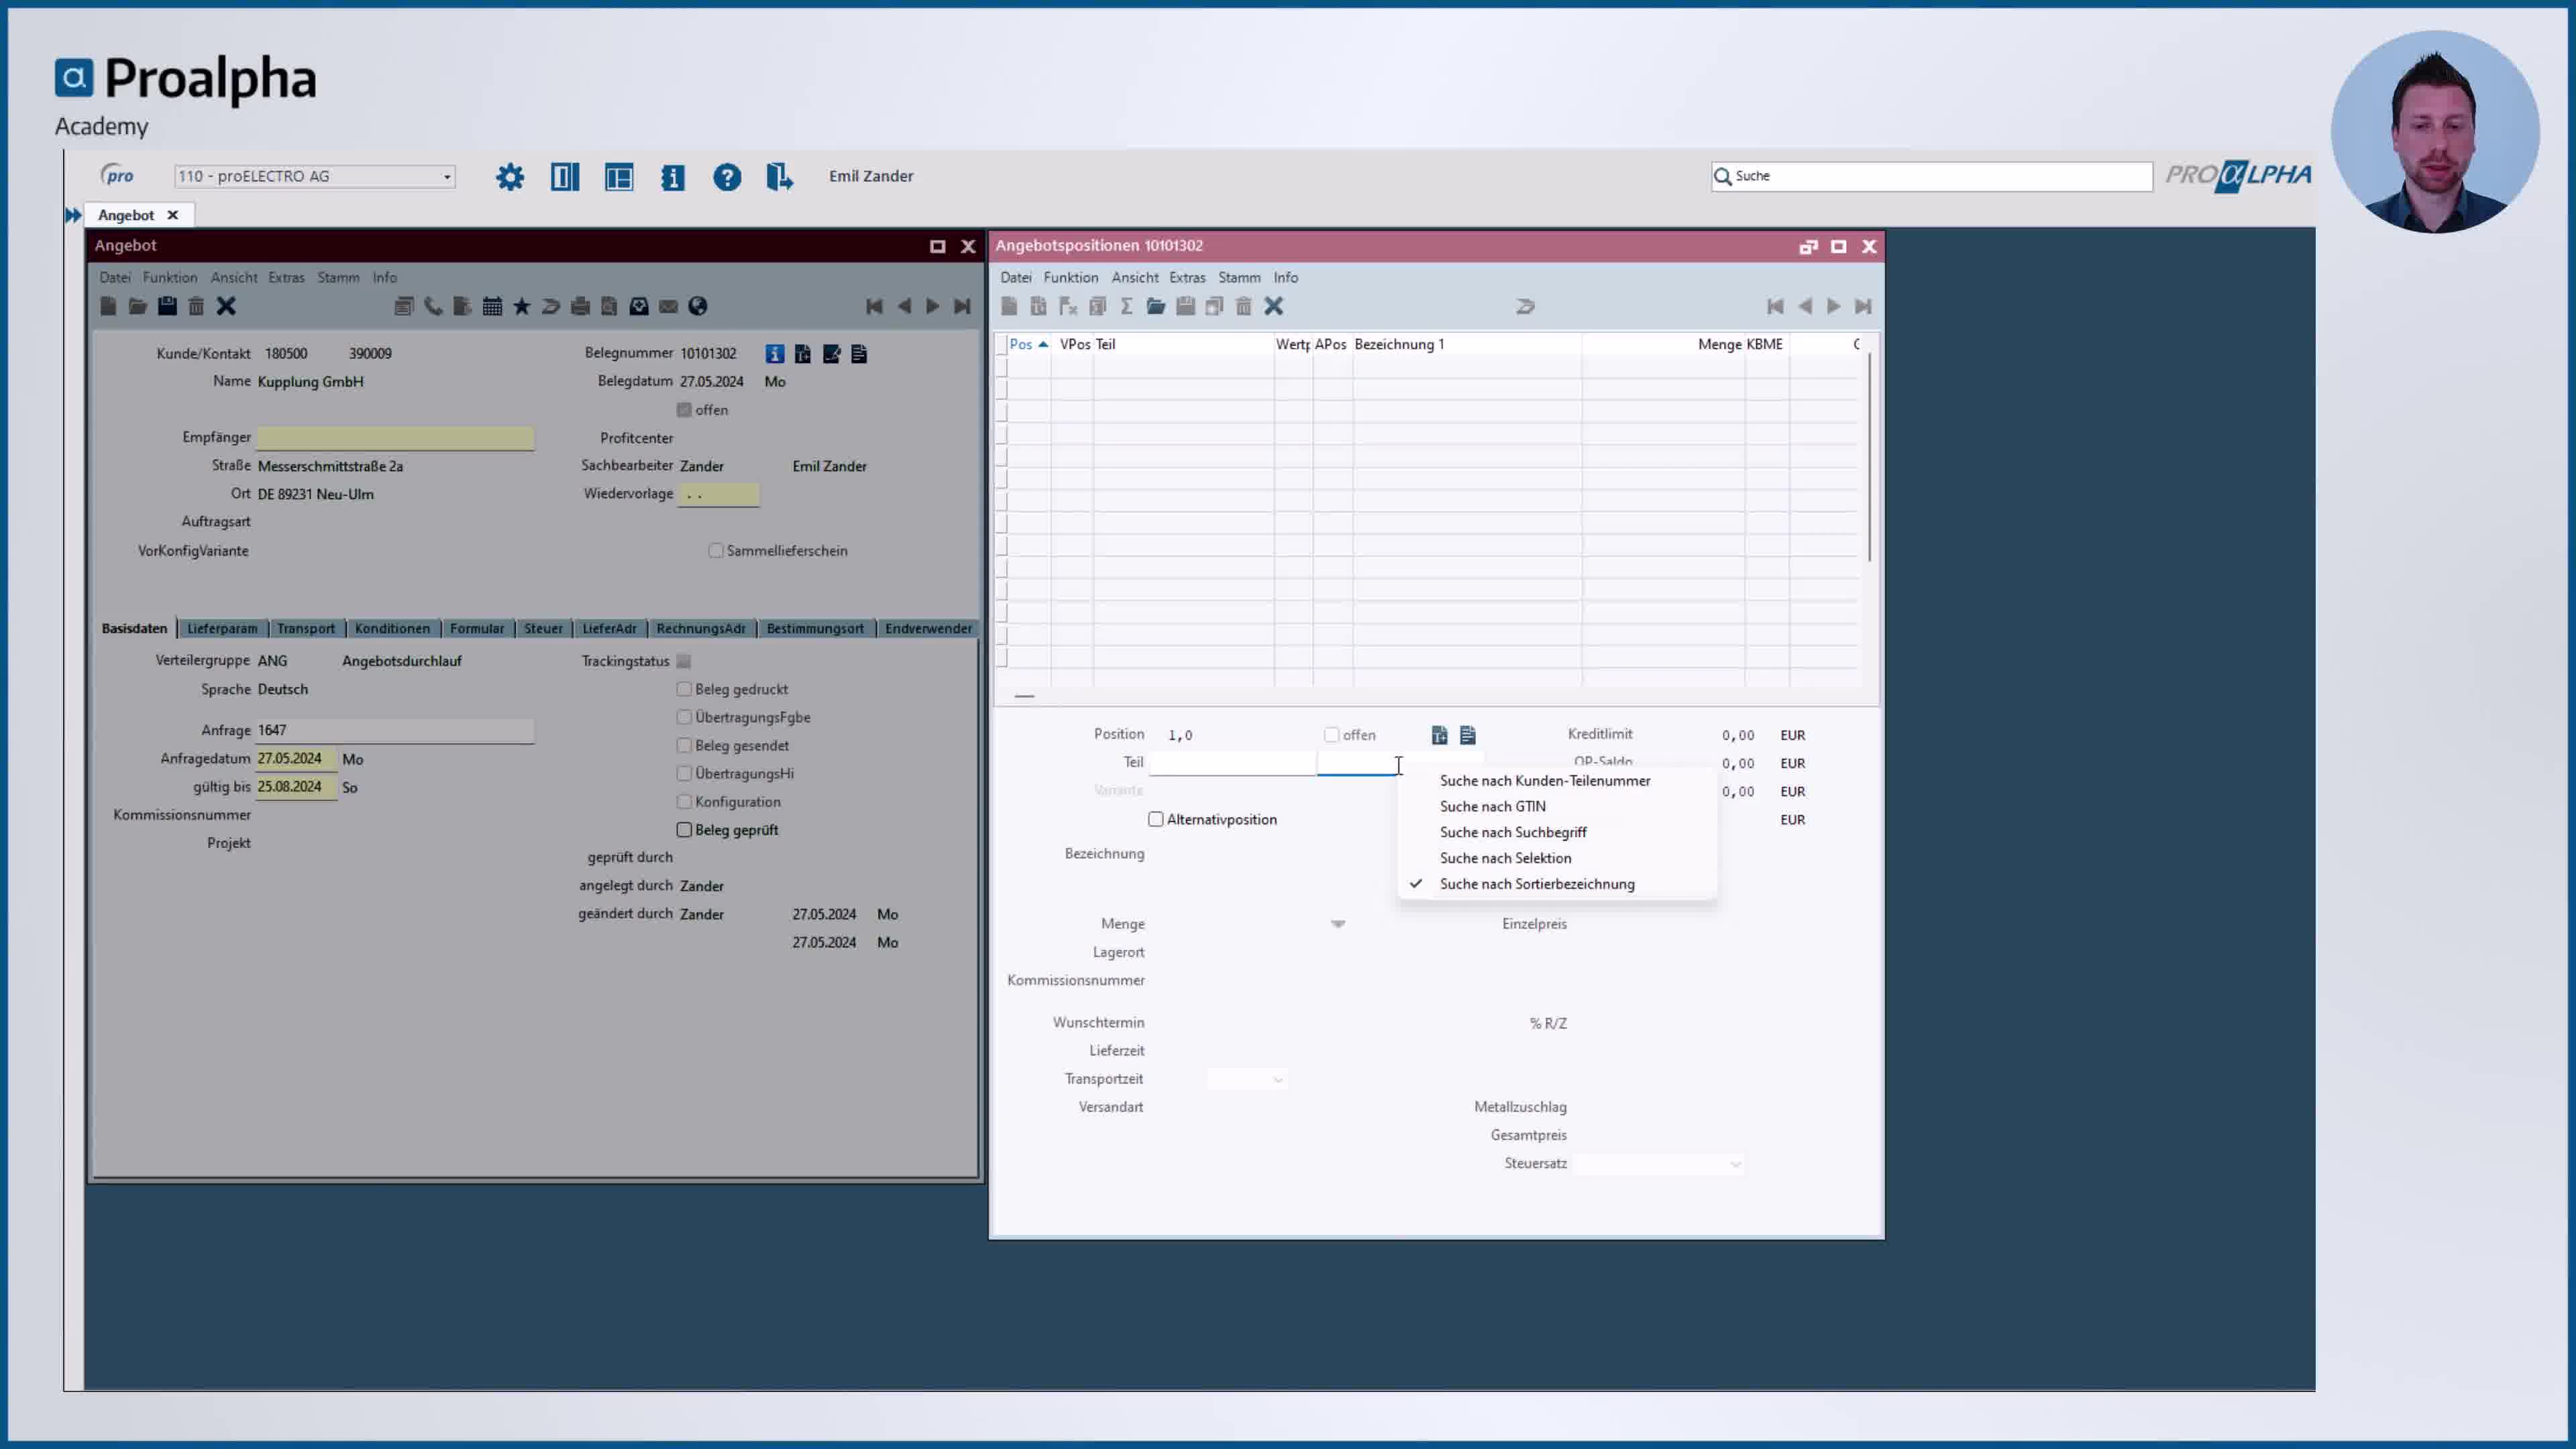The height and width of the screenshot is (1449, 2576).
Task: Open help via the question mark icon
Action: pyautogui.click(x=727, y=177)
